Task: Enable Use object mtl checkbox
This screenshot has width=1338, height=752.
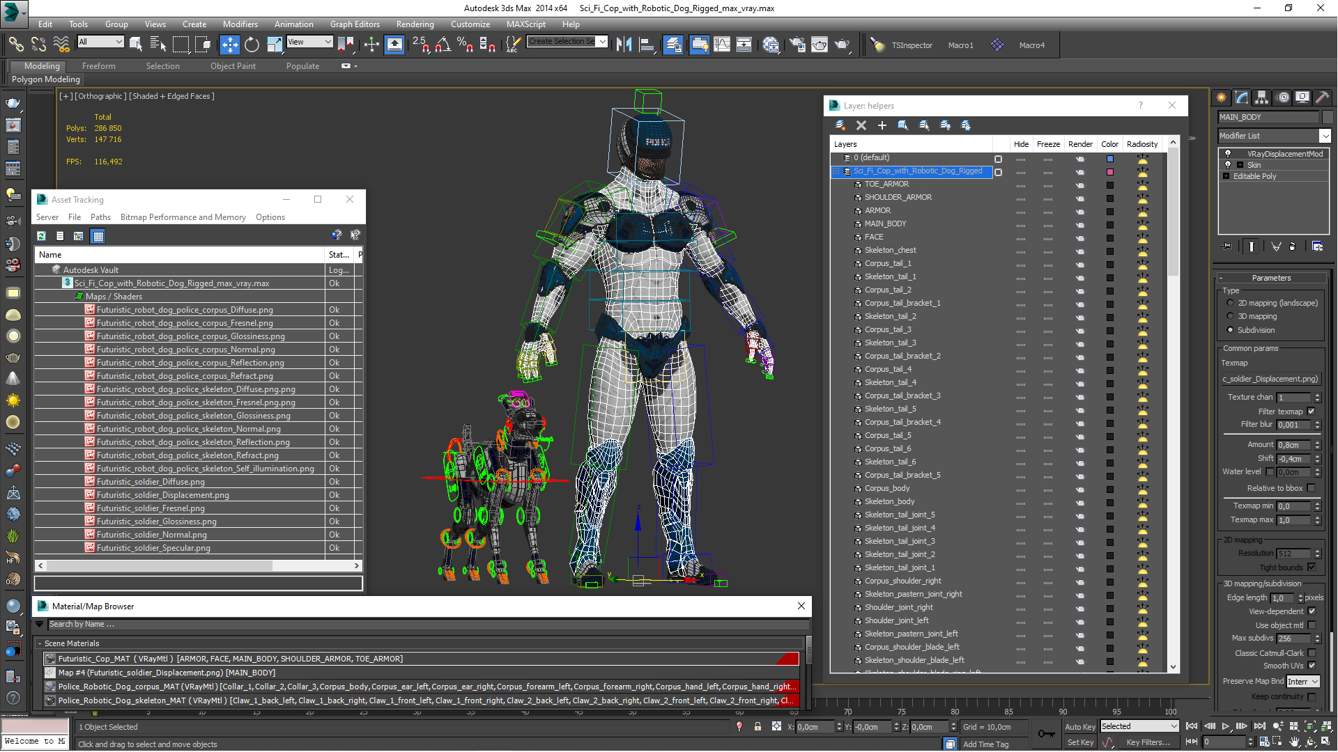Action: tap(1312, 625)
